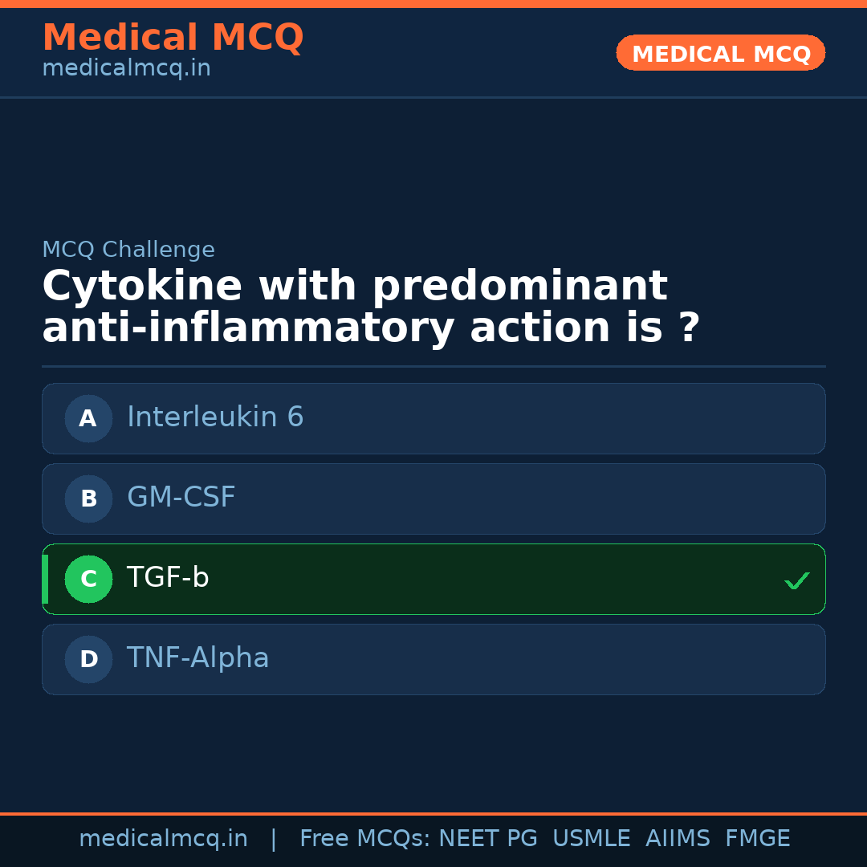Click the green C circle badge
This screenshot has height=867, width=867.
tap(88, 579)
